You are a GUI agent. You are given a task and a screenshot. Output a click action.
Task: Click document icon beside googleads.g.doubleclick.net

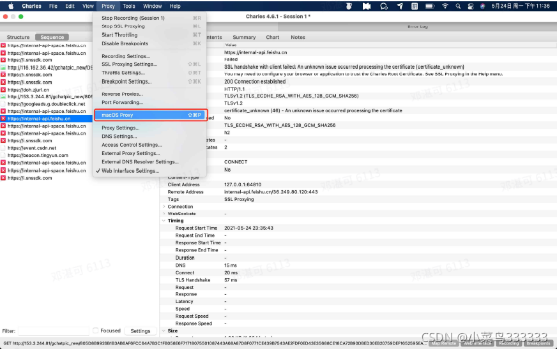point(3,104)
